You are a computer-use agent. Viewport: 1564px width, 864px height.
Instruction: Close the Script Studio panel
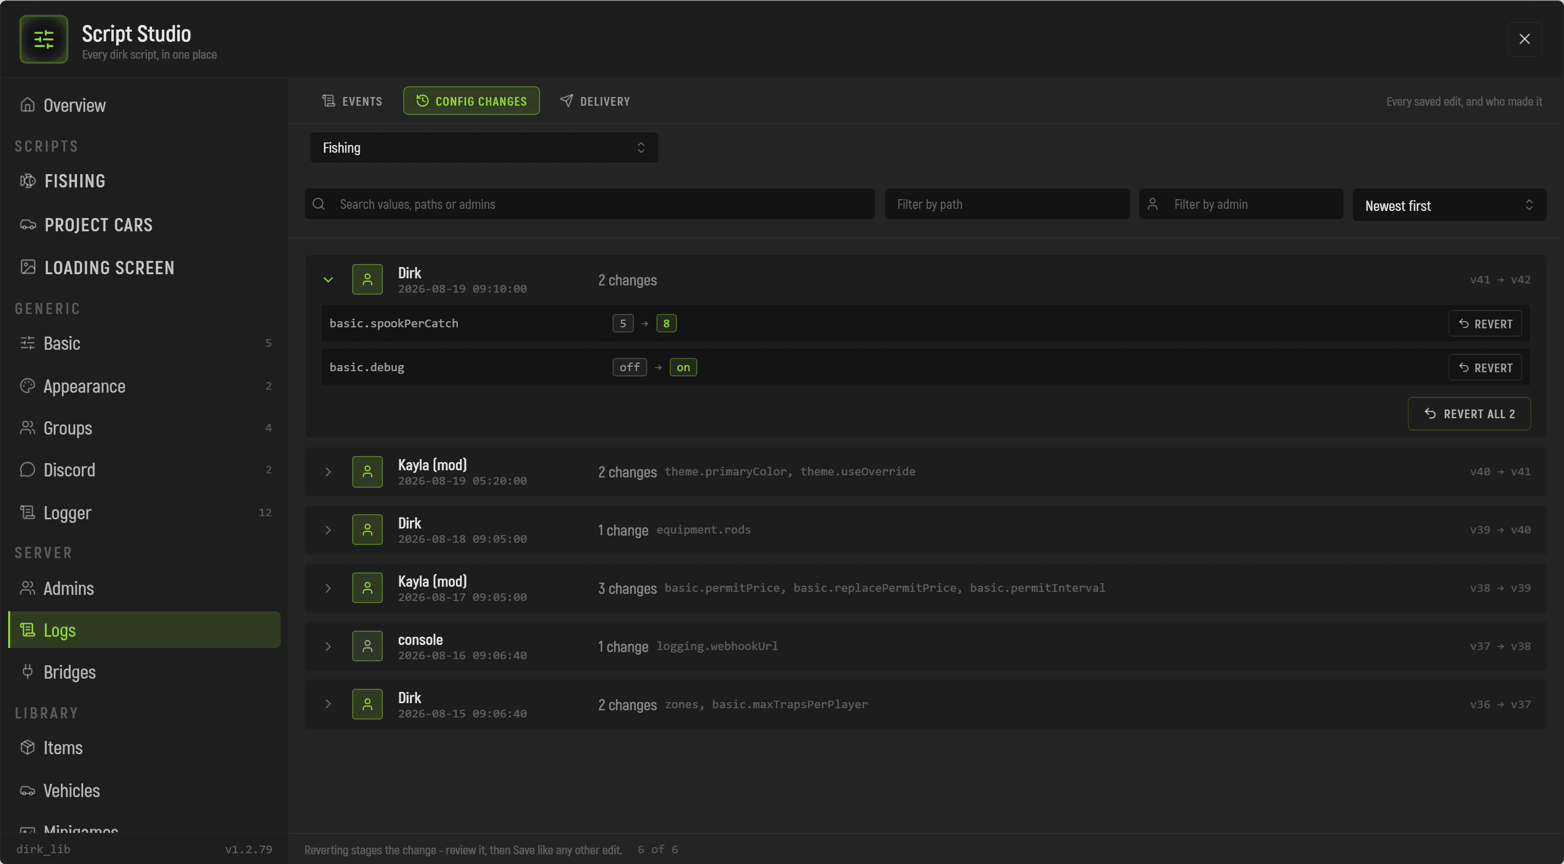coord(1525,39)
